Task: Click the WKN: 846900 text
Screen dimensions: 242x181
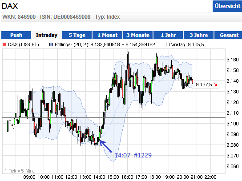Action: pyautogui.click(x=19, y=17)
